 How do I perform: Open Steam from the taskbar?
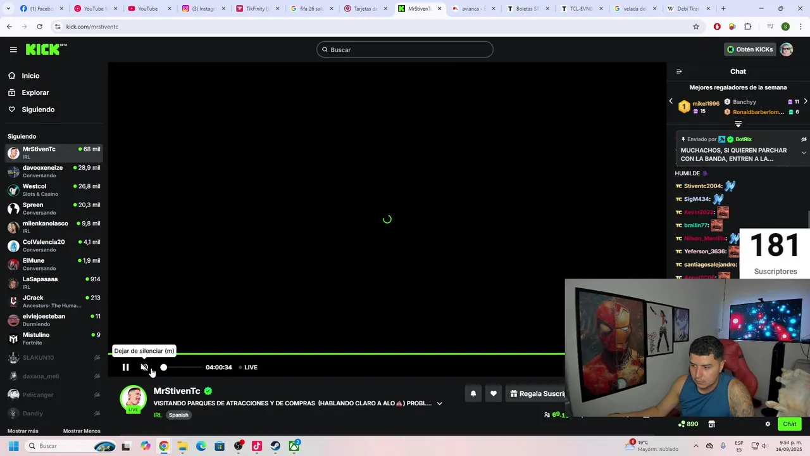pyautogui.click(x=275, y=446)
